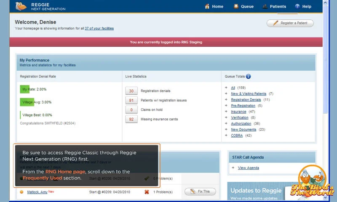Open patient Matlock, Amy link
Image resolution: width=337 pixels, height=202 pixels.
coord(37,192)
